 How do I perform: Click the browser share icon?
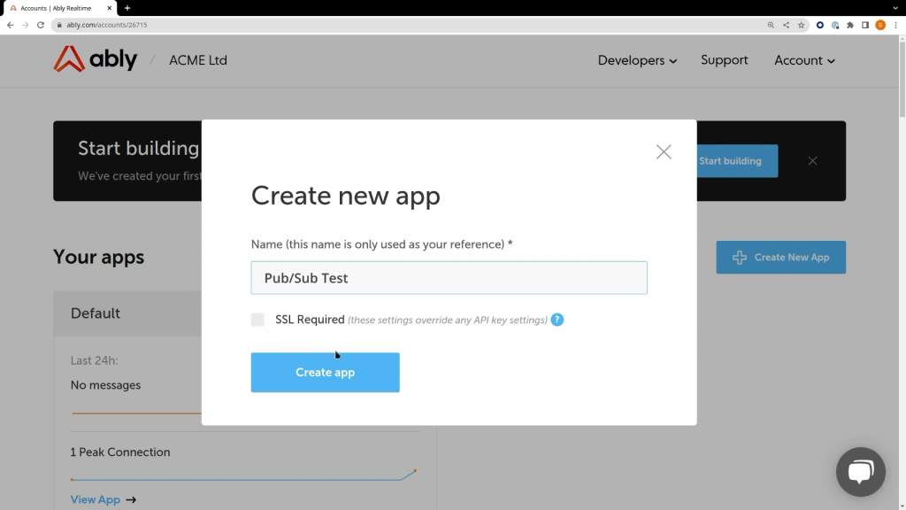[787, 25]
